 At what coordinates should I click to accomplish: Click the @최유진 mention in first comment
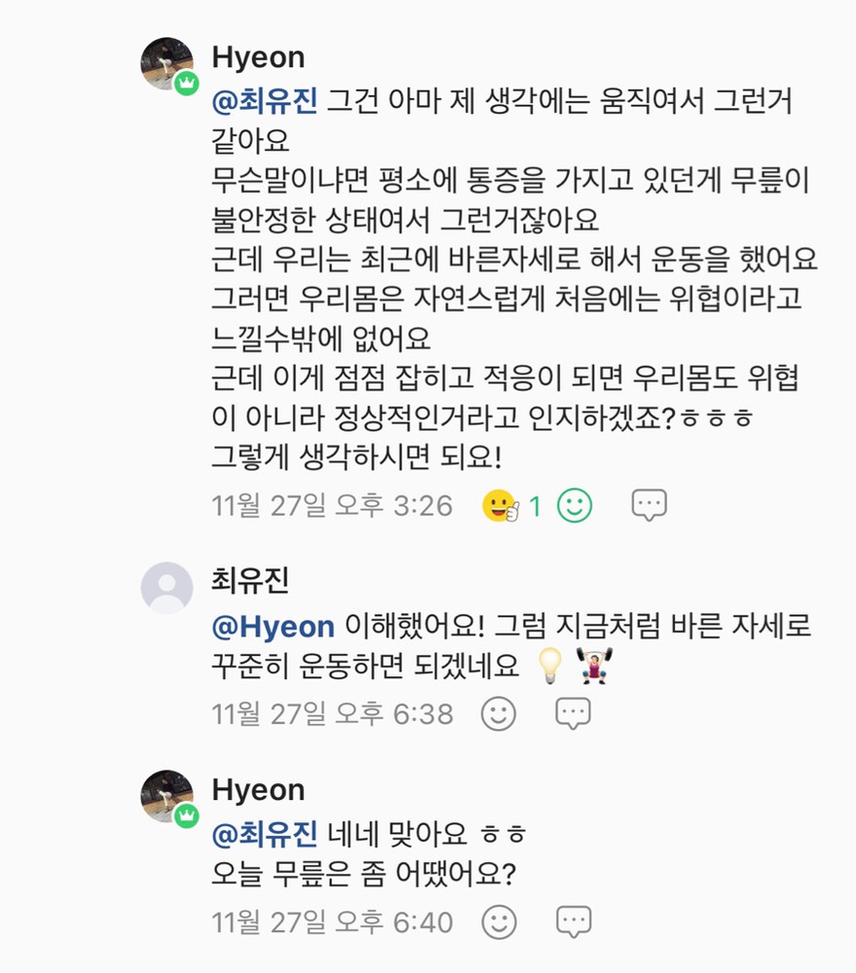(x=265, y=100)
